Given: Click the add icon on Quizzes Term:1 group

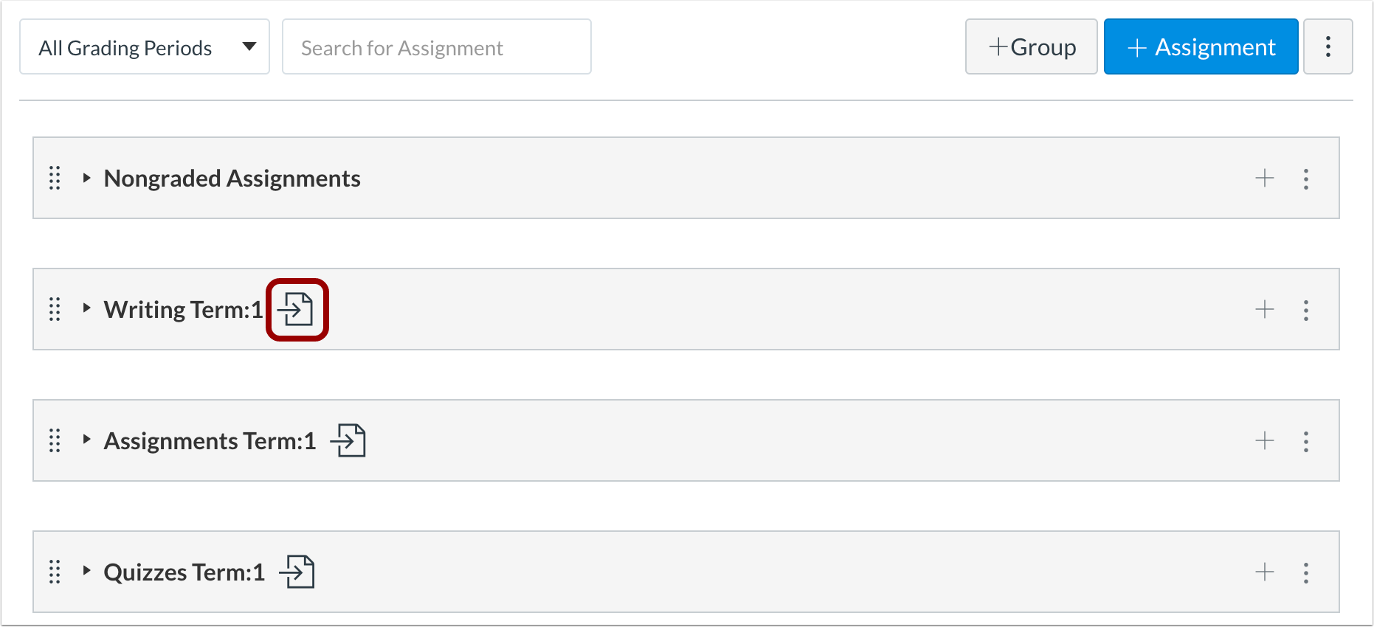Looking at the screenshot, I should 1265,572.
